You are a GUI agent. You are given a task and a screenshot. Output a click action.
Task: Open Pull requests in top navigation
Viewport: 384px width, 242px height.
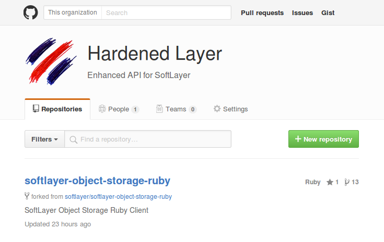[x=262, y=12]
